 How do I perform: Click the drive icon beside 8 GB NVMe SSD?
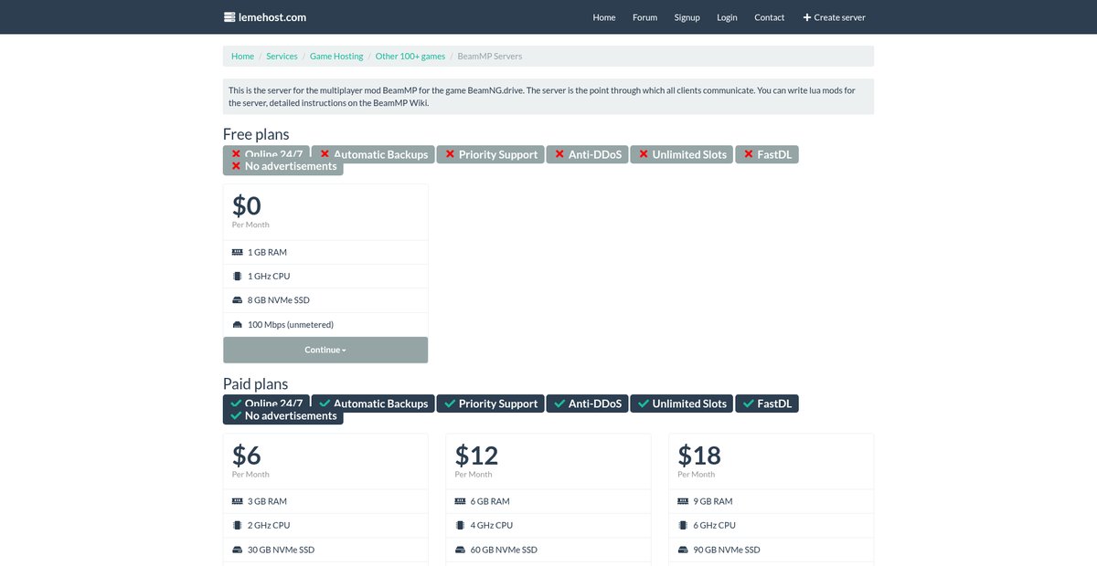click(x=238, y=300)
